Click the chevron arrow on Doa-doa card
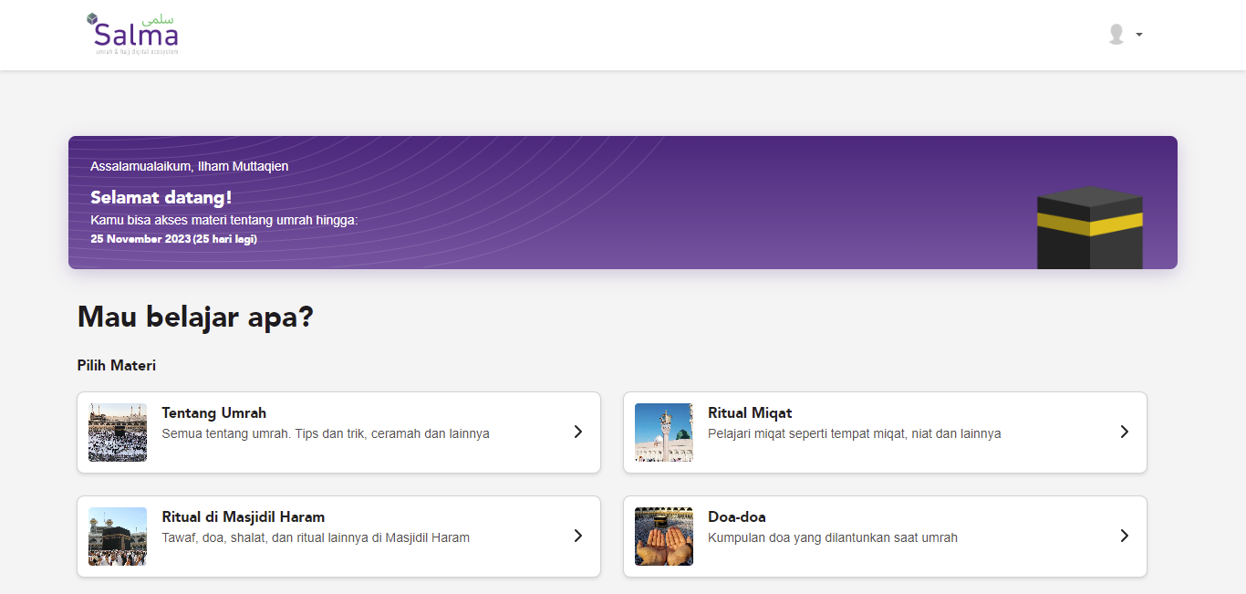The image size is (1246, 594). coord(1124,536)
